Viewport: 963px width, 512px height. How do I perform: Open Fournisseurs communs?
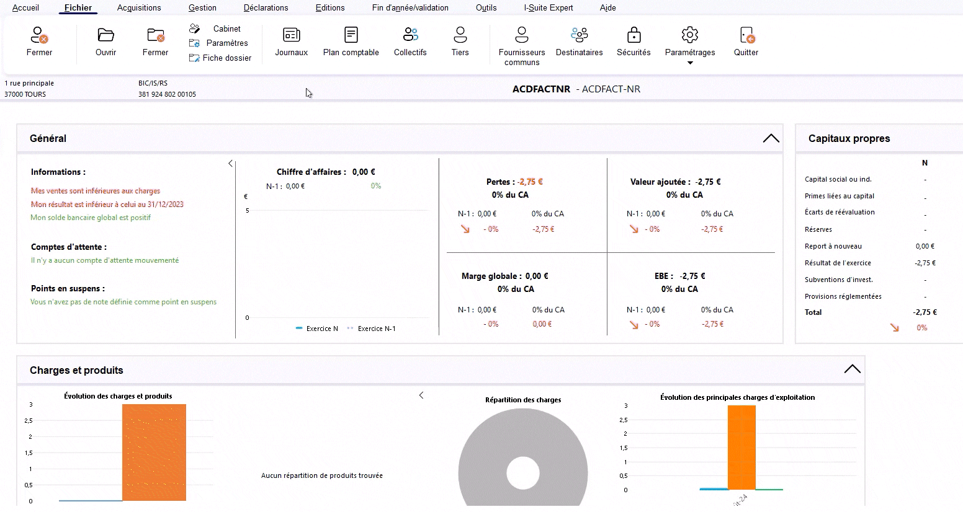(x=522, y=46)
